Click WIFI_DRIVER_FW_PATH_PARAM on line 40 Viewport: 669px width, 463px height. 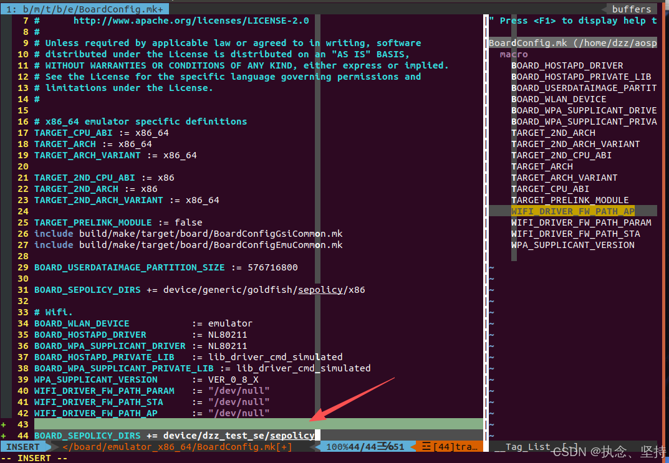tap(104, 391)
